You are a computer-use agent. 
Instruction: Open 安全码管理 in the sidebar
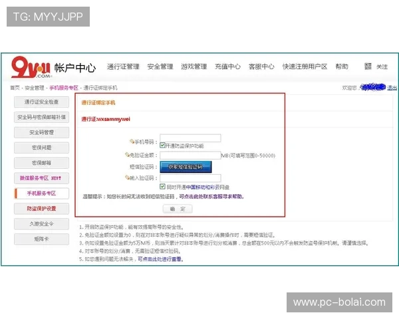pos(41,132)
